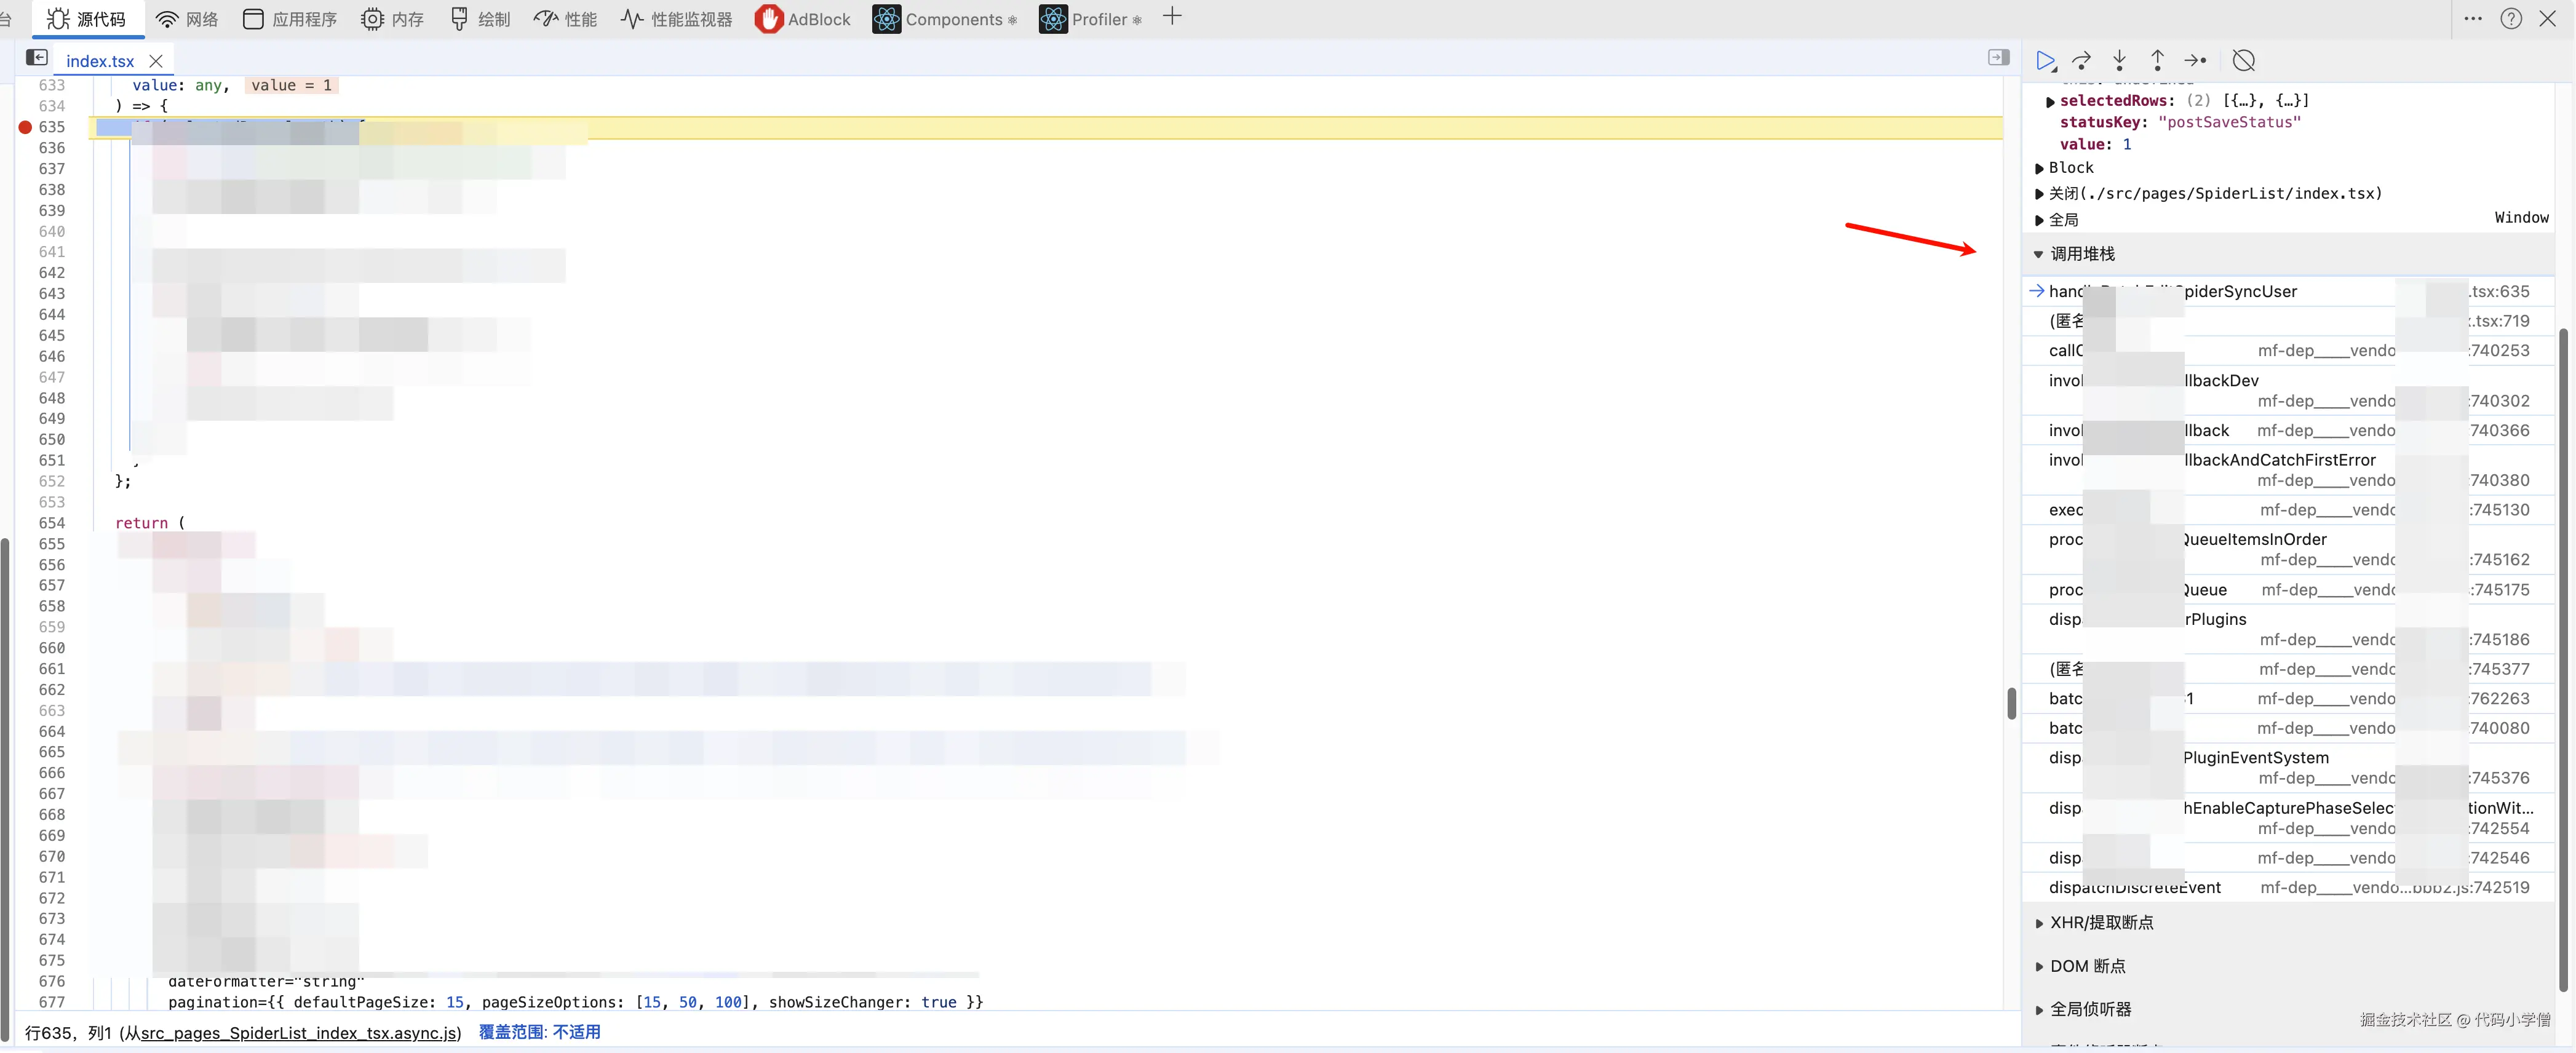This screenshot has height=1053, width=2576.
Task: Click the code editor vertical scrollbar thumb
Action: [2011, 703]
